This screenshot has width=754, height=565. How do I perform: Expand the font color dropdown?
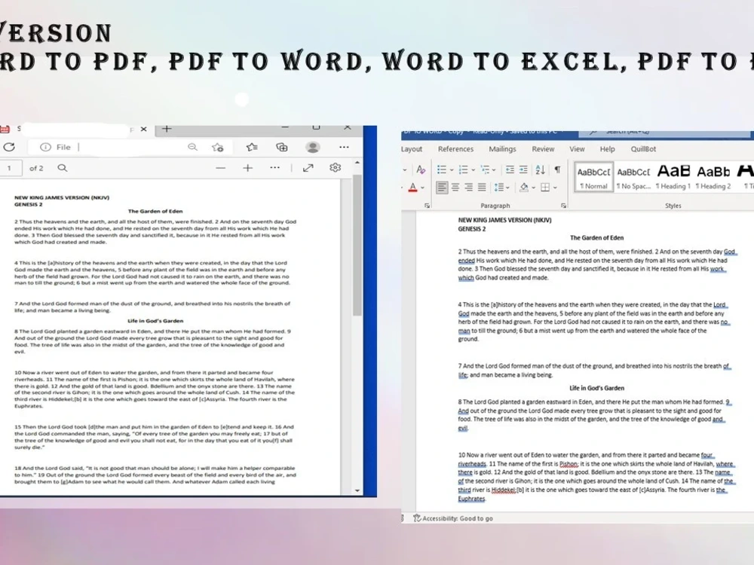(x=423, y=188)
